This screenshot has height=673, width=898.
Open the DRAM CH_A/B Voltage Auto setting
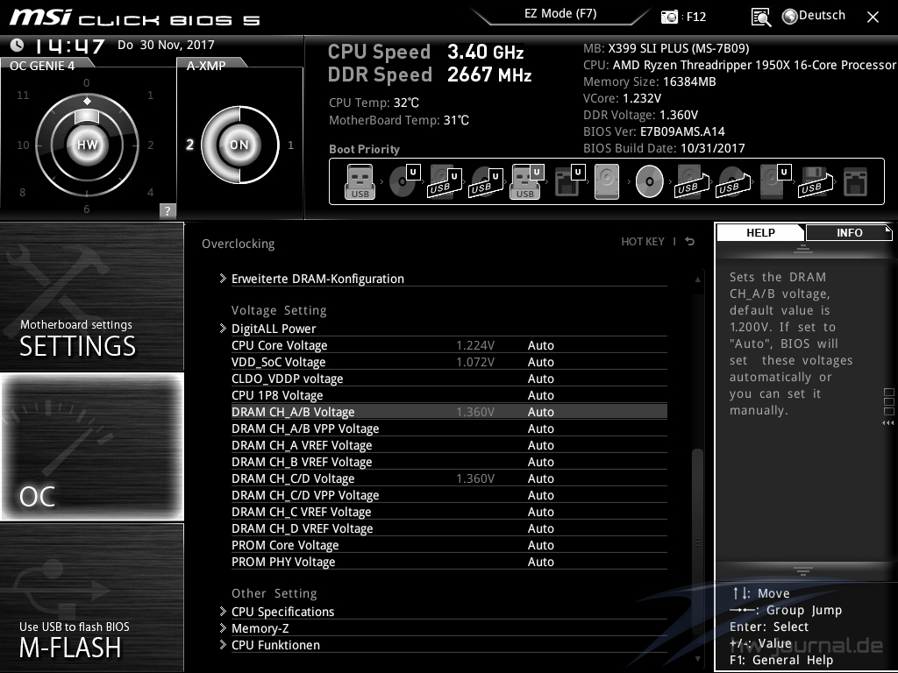point(540,412)
